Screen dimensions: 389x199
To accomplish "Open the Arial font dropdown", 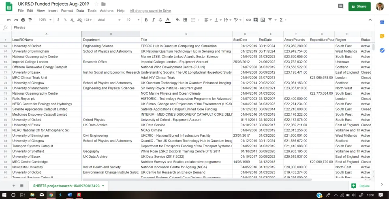I will coord(109,20).
